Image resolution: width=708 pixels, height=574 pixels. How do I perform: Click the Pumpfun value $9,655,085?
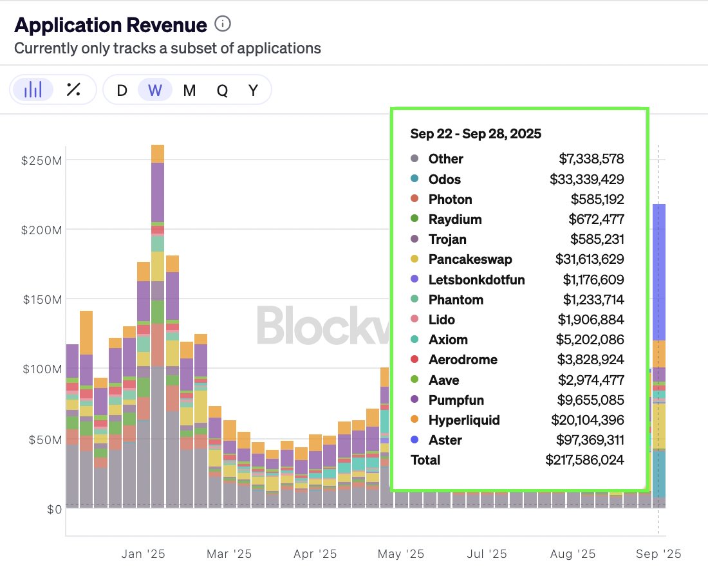tap(591, 400)
